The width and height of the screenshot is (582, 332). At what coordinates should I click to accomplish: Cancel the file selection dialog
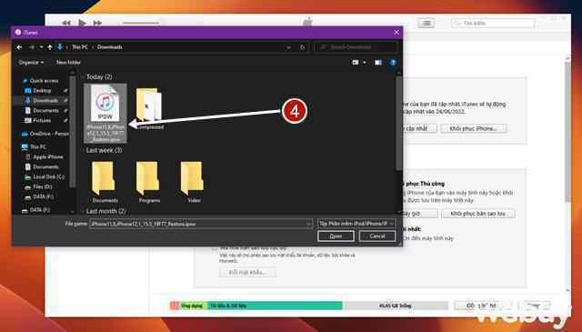point(377,236)
